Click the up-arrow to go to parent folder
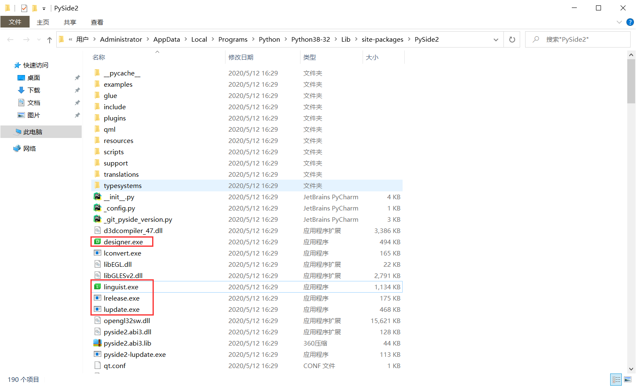 click(x=49, y=39)
